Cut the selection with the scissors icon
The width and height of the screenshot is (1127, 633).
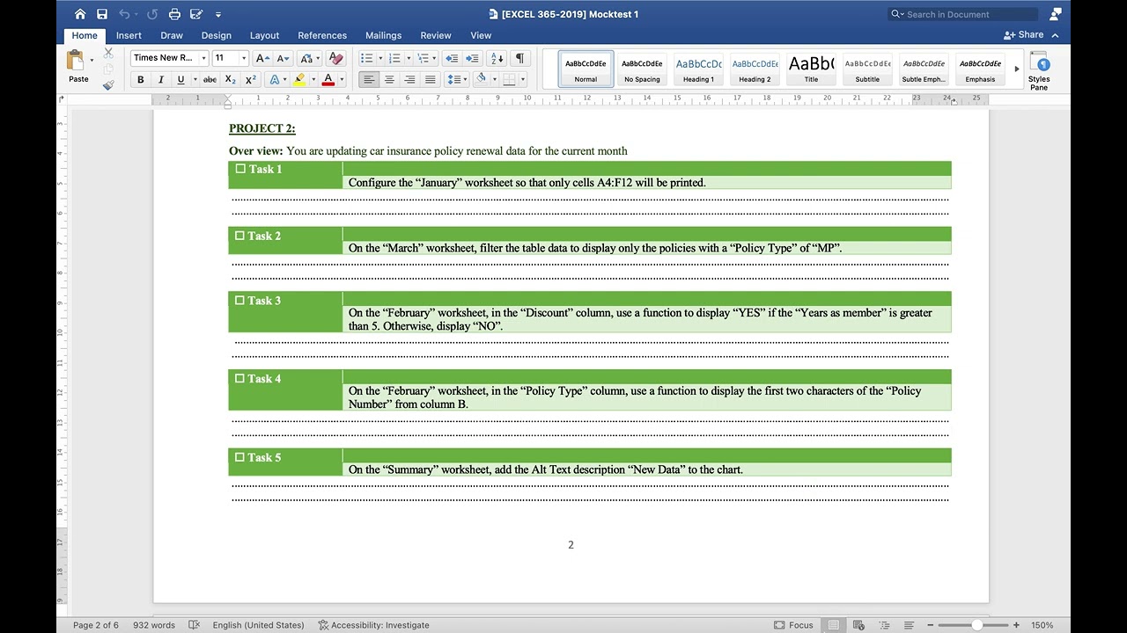click(108, 54)
